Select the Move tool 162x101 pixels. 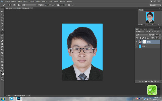[2, 11]
